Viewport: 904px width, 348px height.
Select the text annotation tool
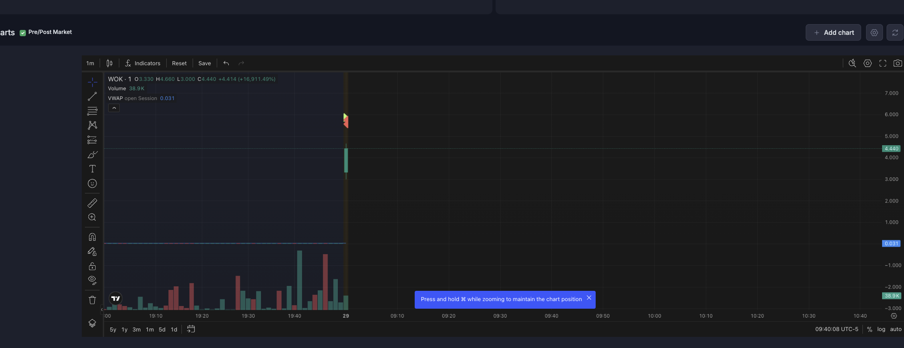(x=92, y=169)
